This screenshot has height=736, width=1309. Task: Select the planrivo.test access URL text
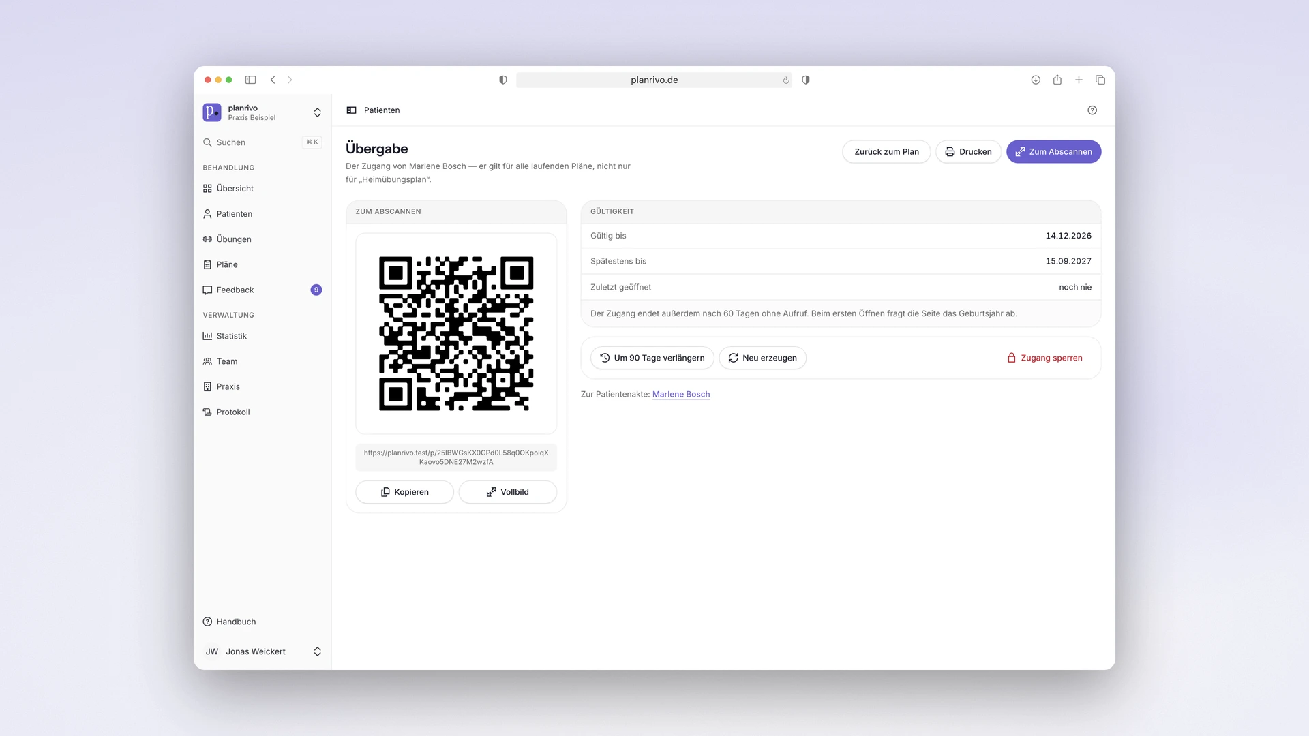coord(456,457)
